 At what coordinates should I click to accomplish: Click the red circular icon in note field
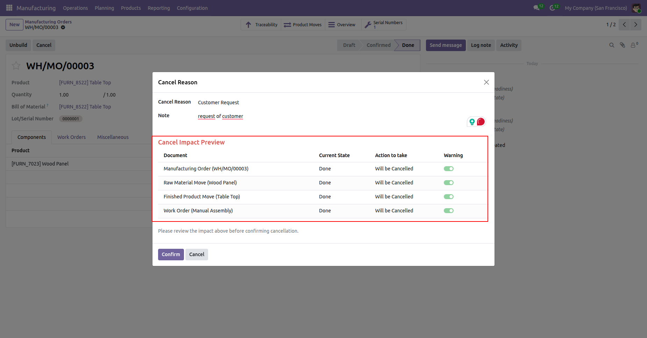coord(481,121)
